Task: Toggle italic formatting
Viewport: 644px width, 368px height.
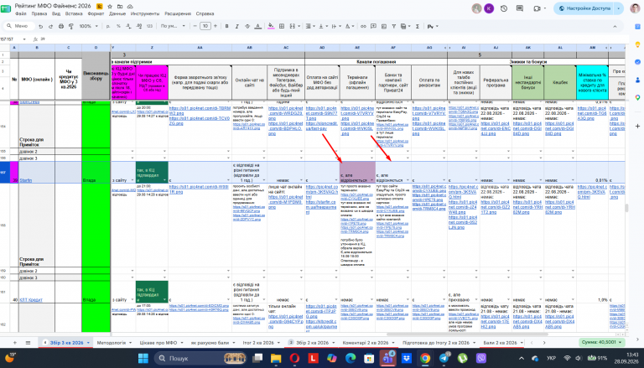Action: click(x=237, y=26)
